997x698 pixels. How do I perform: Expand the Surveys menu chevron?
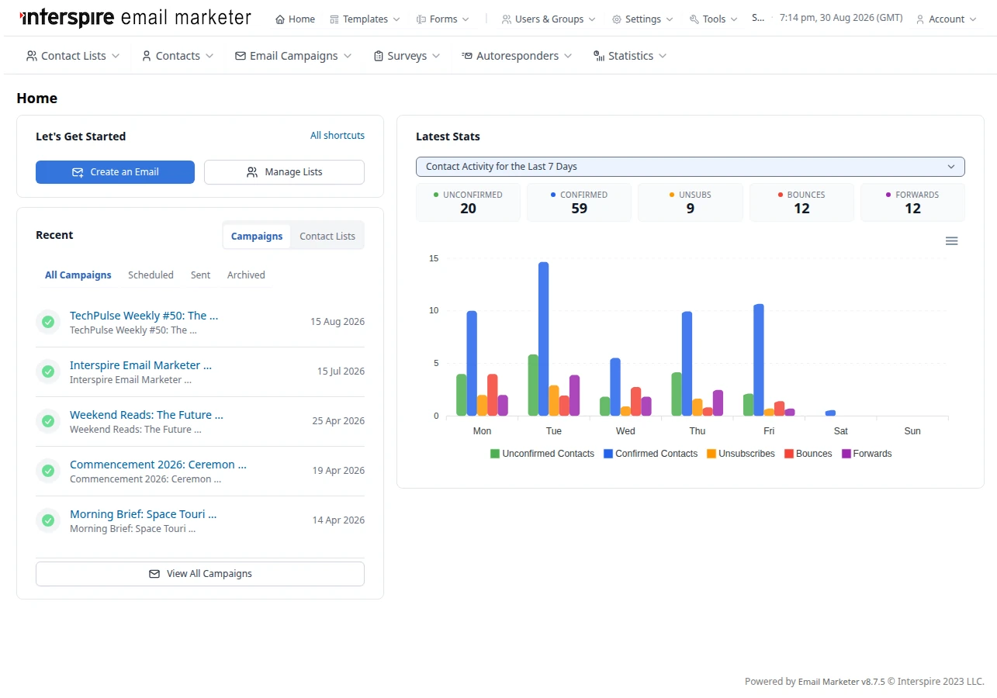[436, 56]
